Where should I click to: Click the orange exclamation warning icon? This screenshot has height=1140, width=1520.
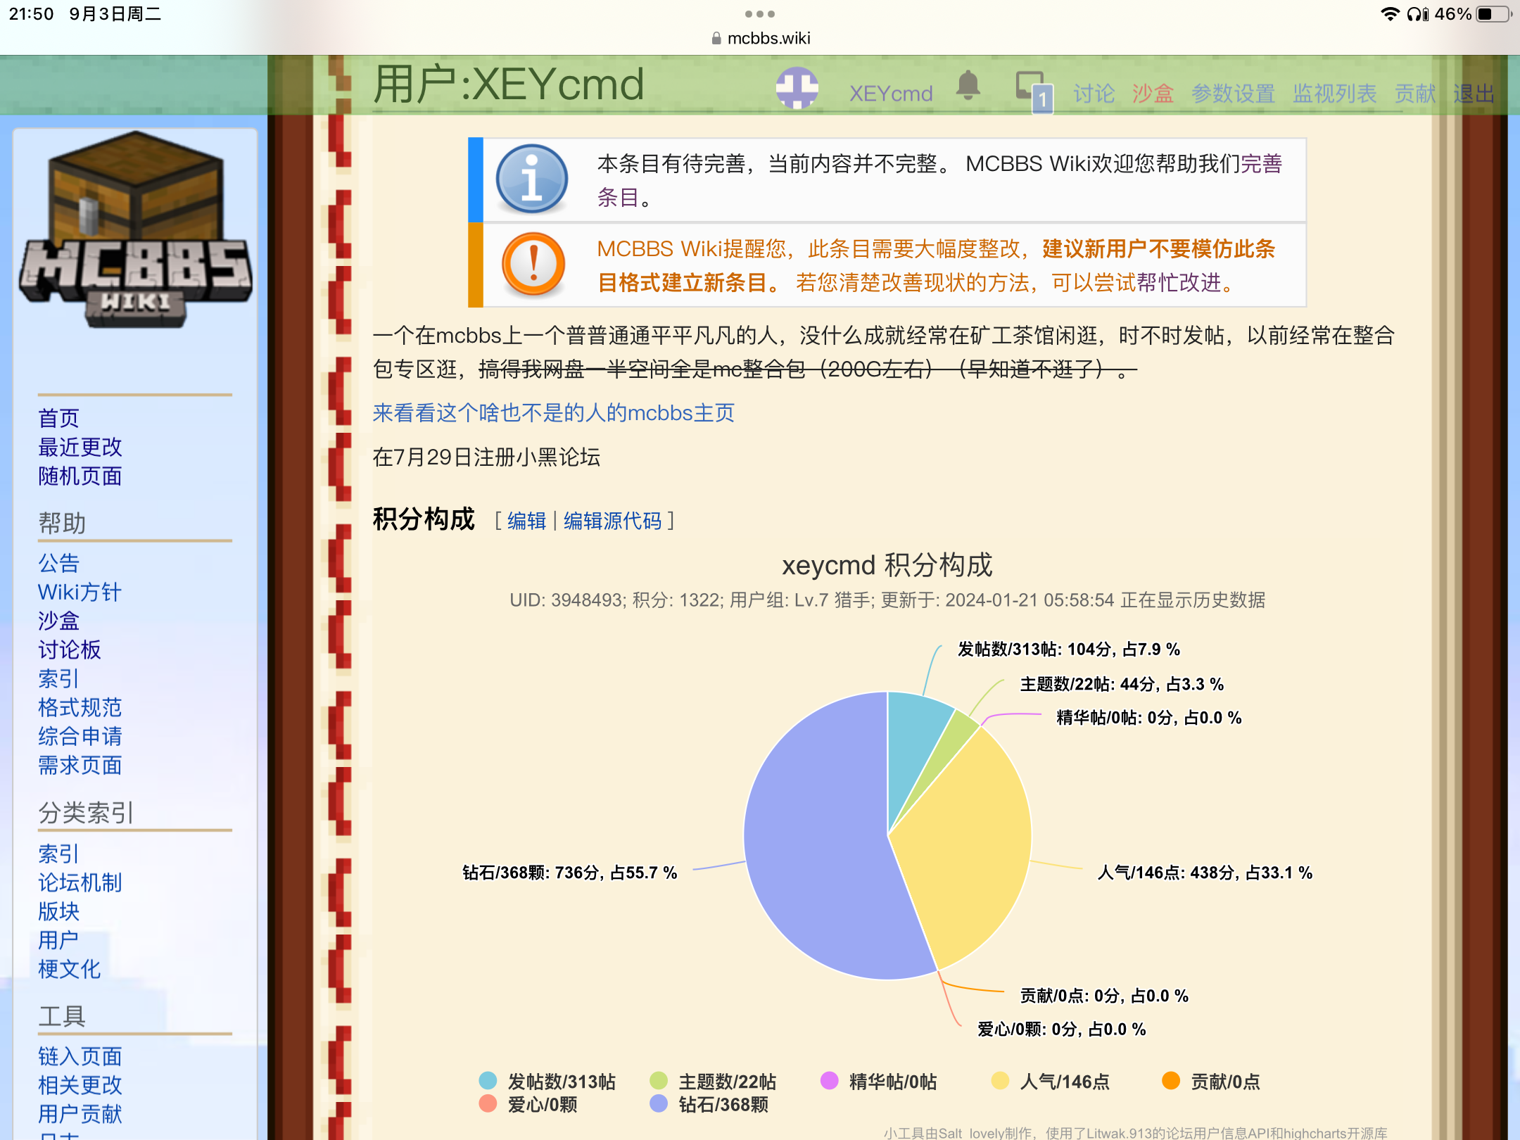coord(533,265)
